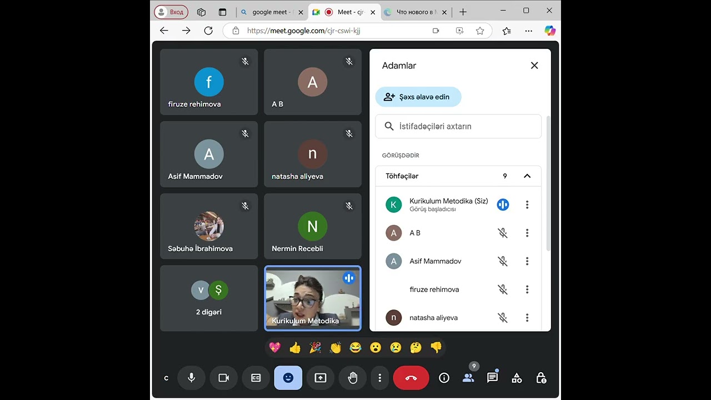Open the three-dot menu for Asif Mammadov
Image resolution: width=711 pixels, height=400 pixels.
click(x=527, y=261)
